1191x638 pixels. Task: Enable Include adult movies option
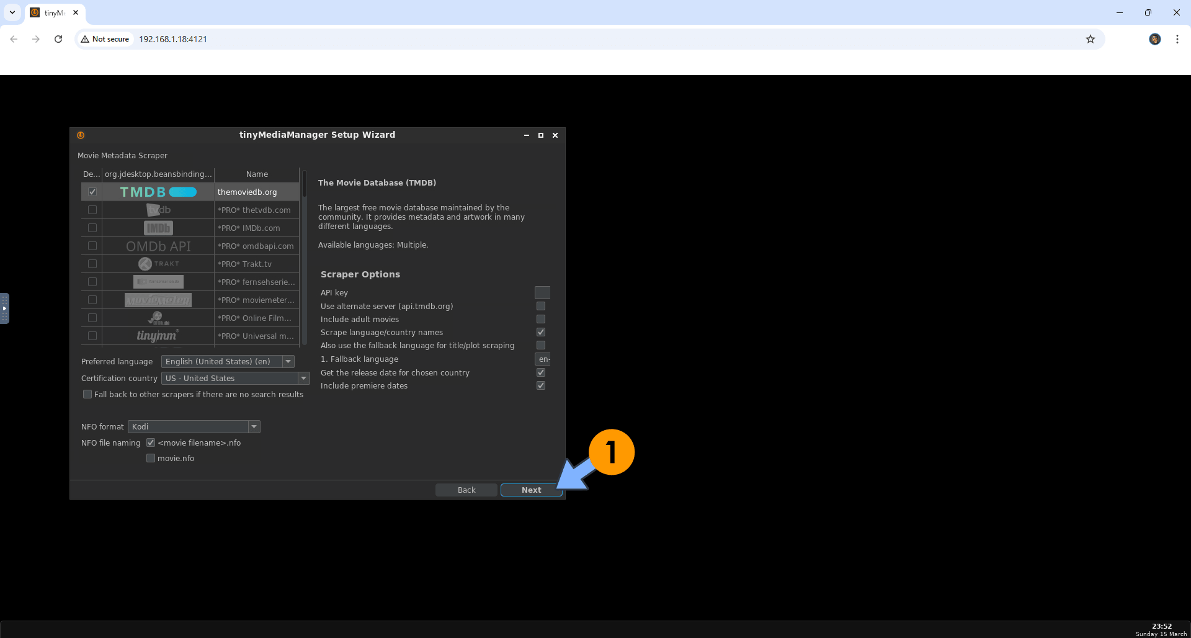tap(541, 319)
